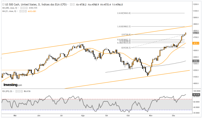This screenshot has height=118, width=202.
Task: Click the Out label on time axis
Action: point(128,115)
